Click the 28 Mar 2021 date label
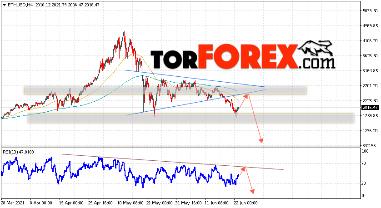381x208 pixels. pyautogui.click(x=12, y=203)
